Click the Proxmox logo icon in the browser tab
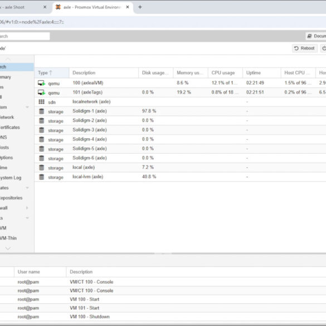 [58, 7]
